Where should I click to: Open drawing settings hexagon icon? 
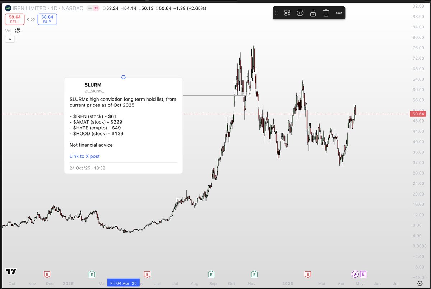pos(300,13)
